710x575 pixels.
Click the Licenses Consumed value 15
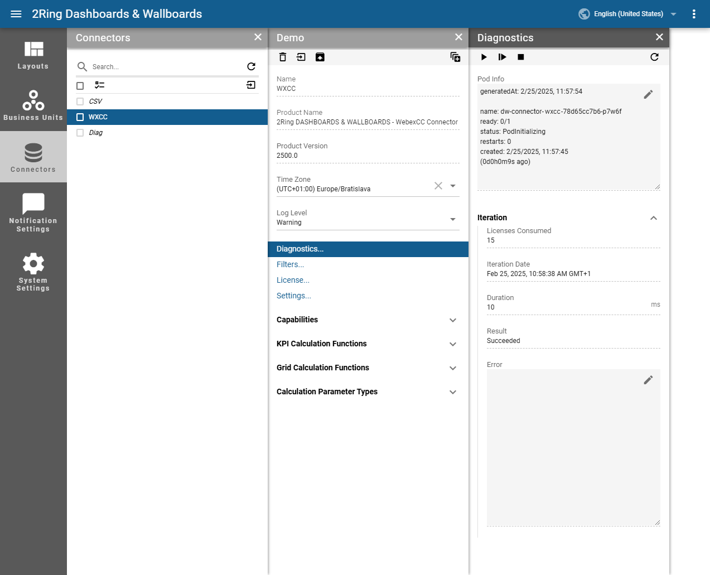click(x=491, y=240)
